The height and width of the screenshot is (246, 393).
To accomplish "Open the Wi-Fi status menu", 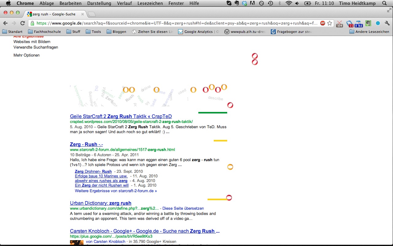I will point(289,3).
